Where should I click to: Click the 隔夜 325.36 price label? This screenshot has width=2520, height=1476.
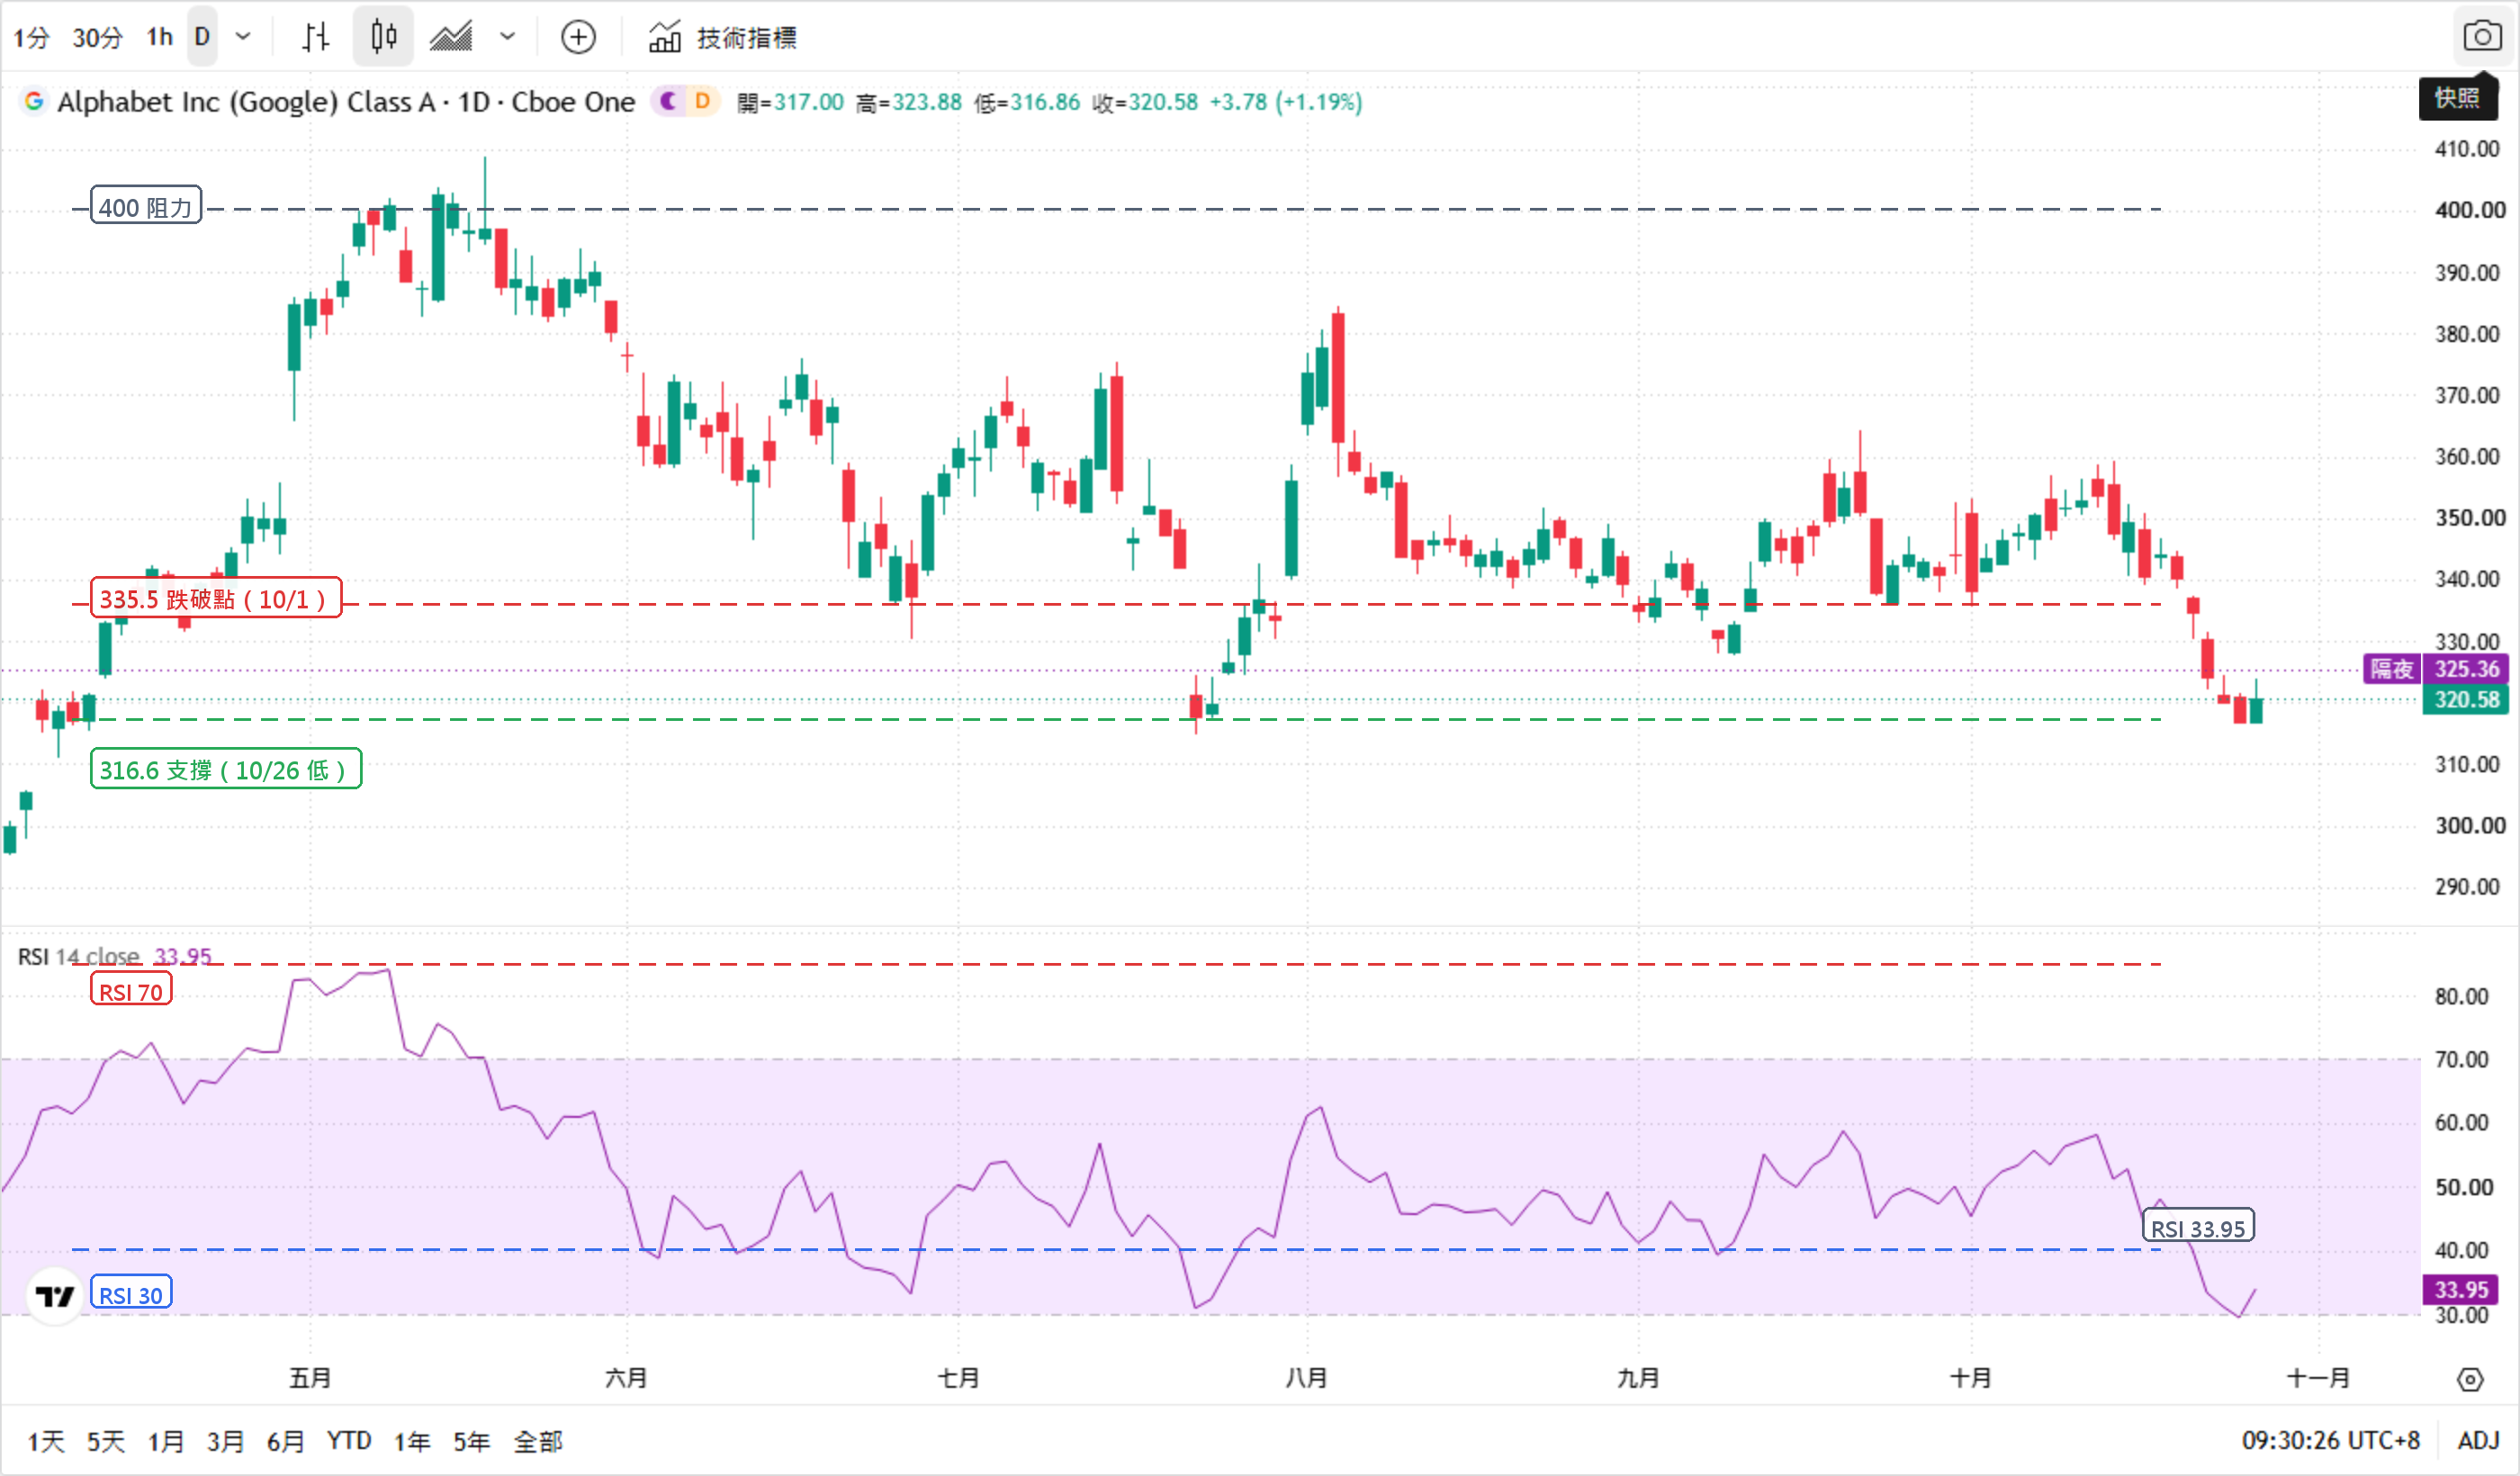[2436, 669]
